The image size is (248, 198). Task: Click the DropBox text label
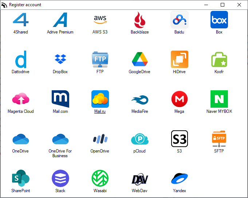click(x=60, y=72)
